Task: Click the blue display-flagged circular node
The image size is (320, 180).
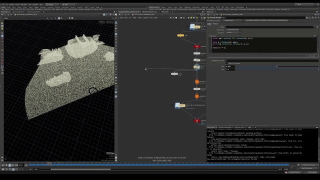Action: (x=196, y=66)
